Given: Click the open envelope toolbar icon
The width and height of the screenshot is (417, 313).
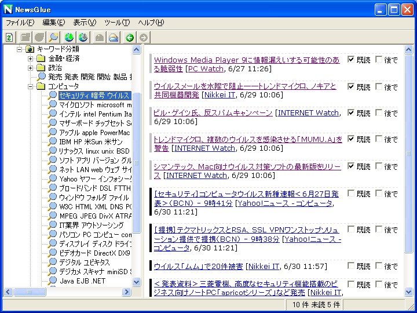Looking at the screenshot, I should (x=114, y=37).
